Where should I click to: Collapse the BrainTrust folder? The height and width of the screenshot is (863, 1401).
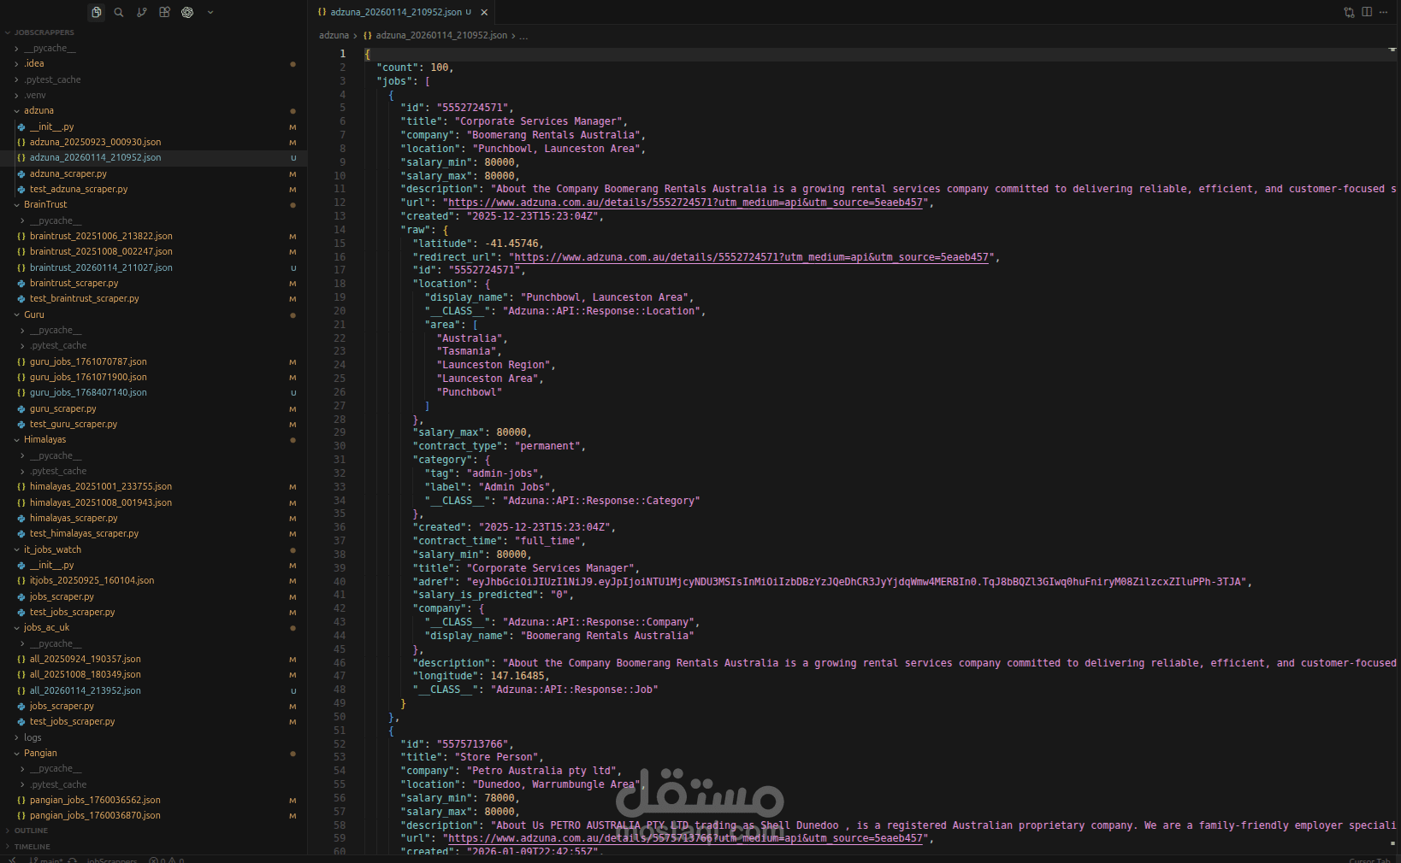[45, 204]
